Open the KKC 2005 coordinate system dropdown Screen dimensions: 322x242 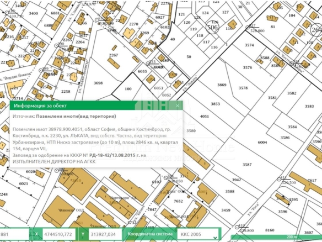click(x=198, y=234)
